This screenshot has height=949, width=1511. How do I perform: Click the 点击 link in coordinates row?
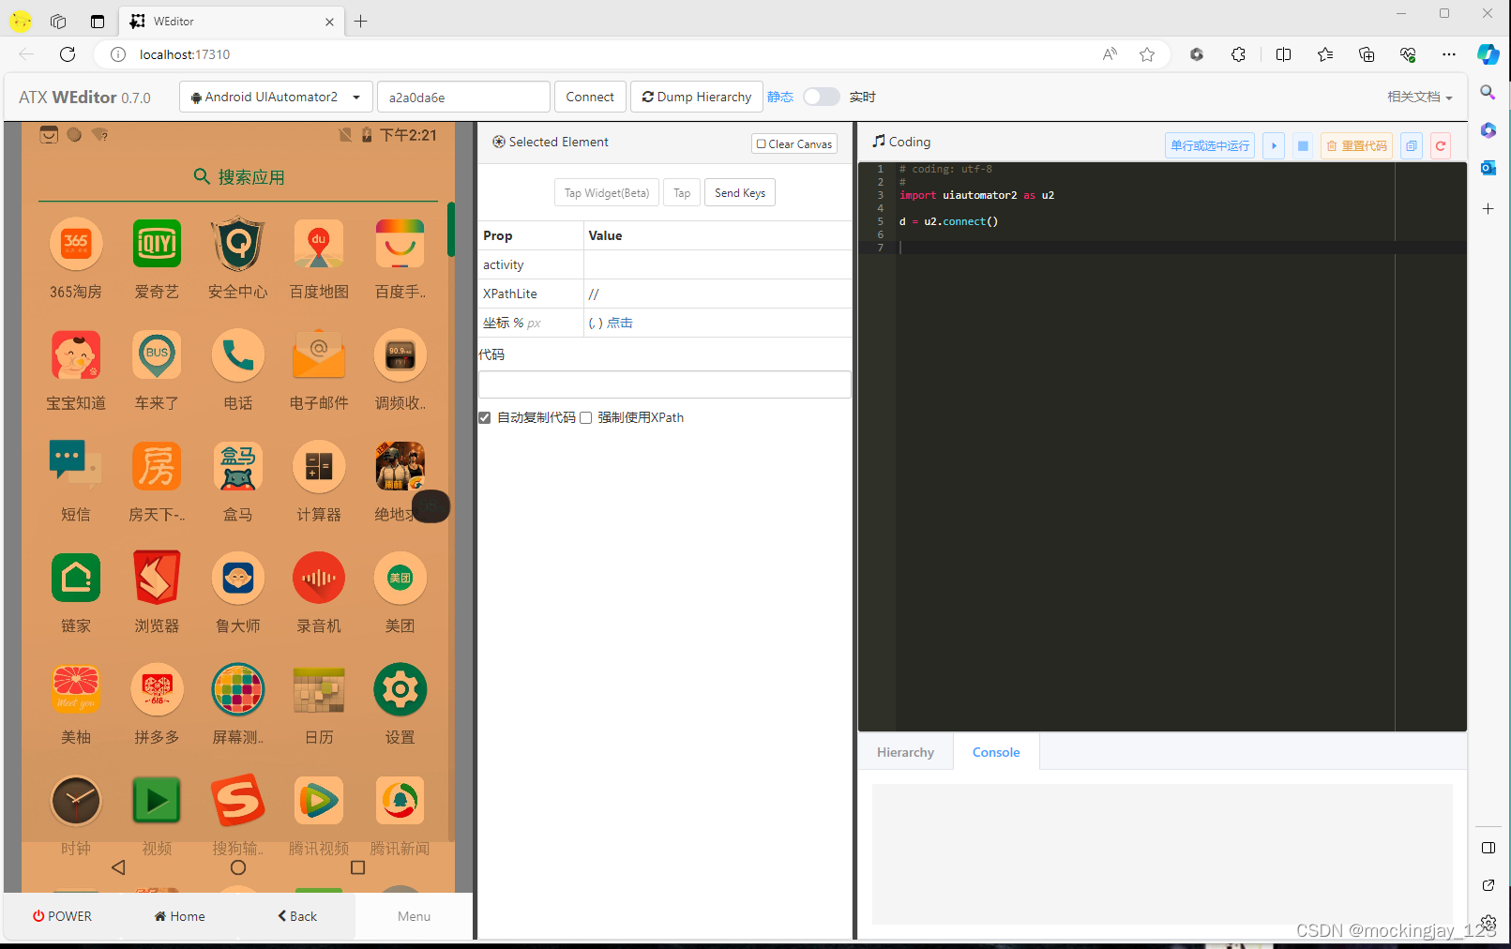click(x=620, y=323)
